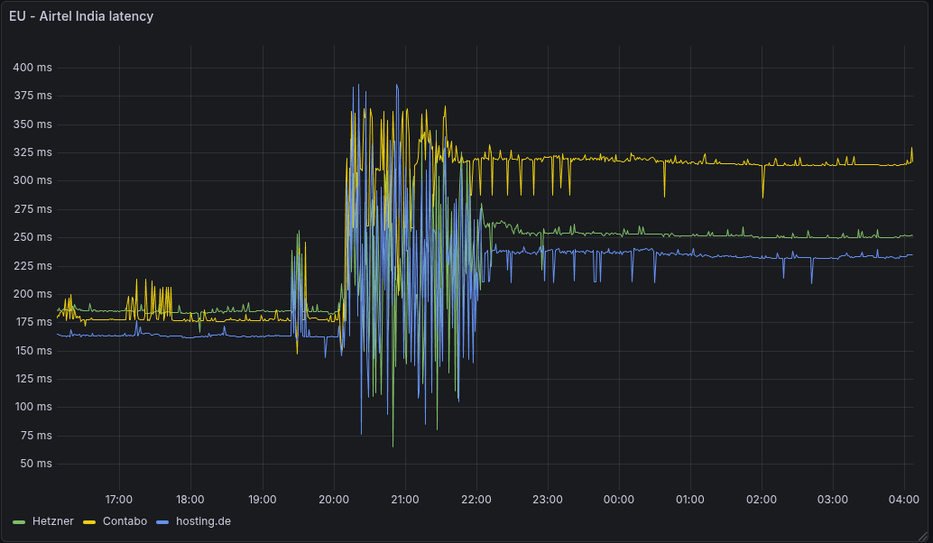
Task: Select the 04:00 x-axis time label
Action: coord(903,499)
